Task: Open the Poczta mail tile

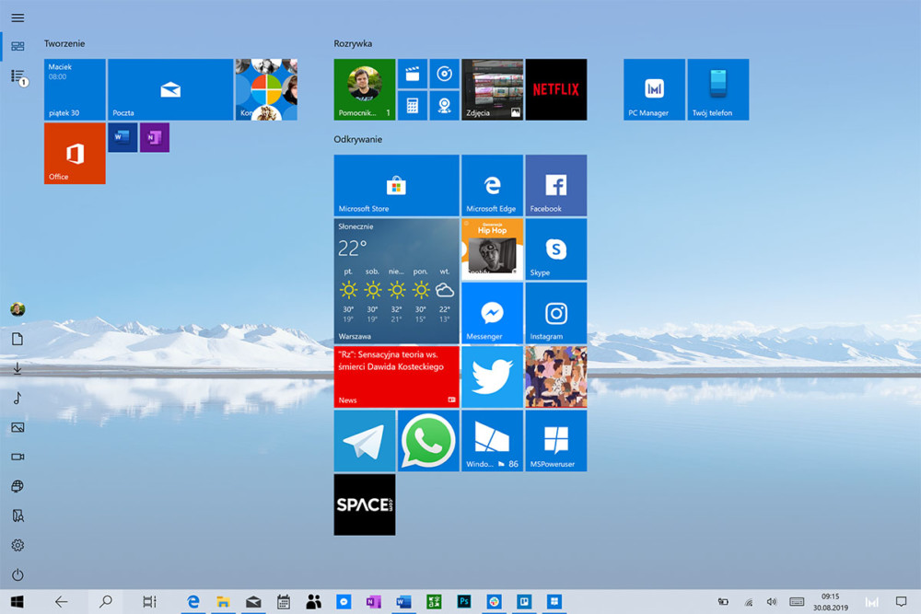Action: click(170, 89)
